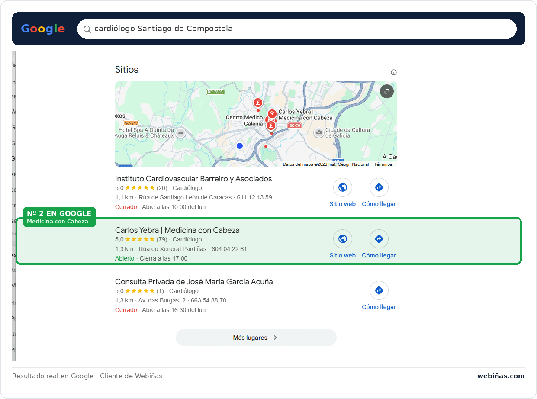Click Cómo llegar link under García Acuña
This screenshot has width=537, height=399.
(379, 307)
